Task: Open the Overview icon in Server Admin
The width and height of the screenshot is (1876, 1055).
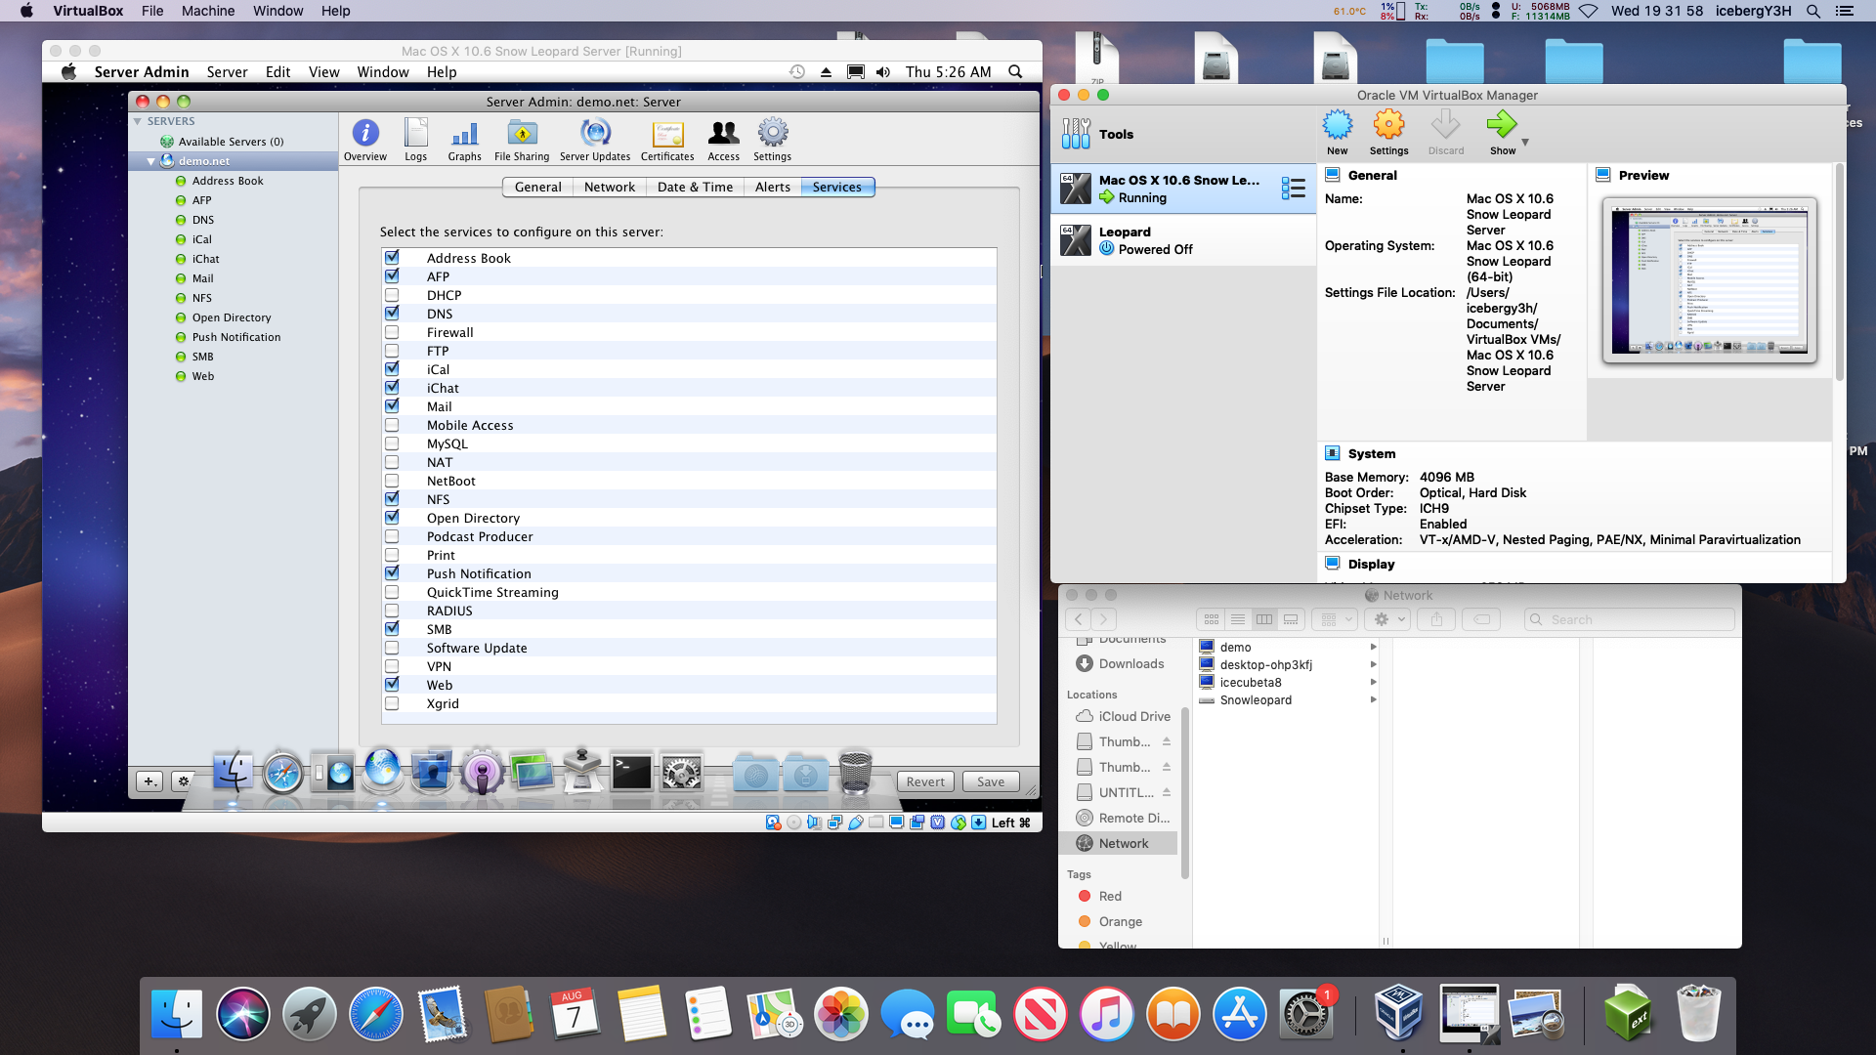Action: tap(365, 140)
